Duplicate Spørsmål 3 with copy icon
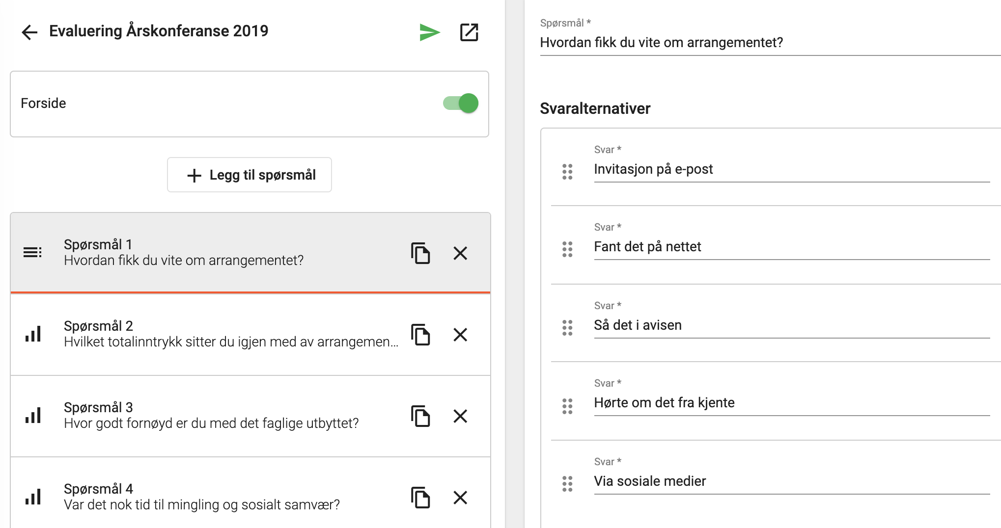Image resolution: width=1001 pixels, height=528 pixels. click(420, 416)
